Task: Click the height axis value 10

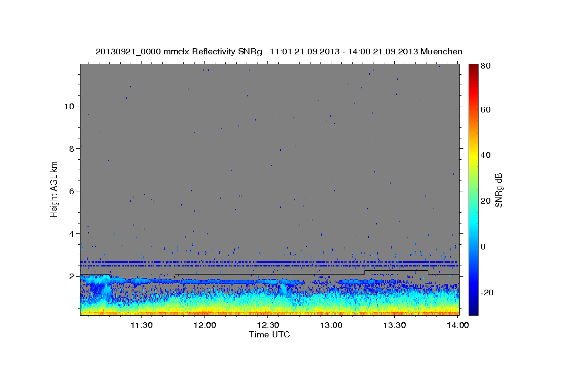Action: point(70,106)
